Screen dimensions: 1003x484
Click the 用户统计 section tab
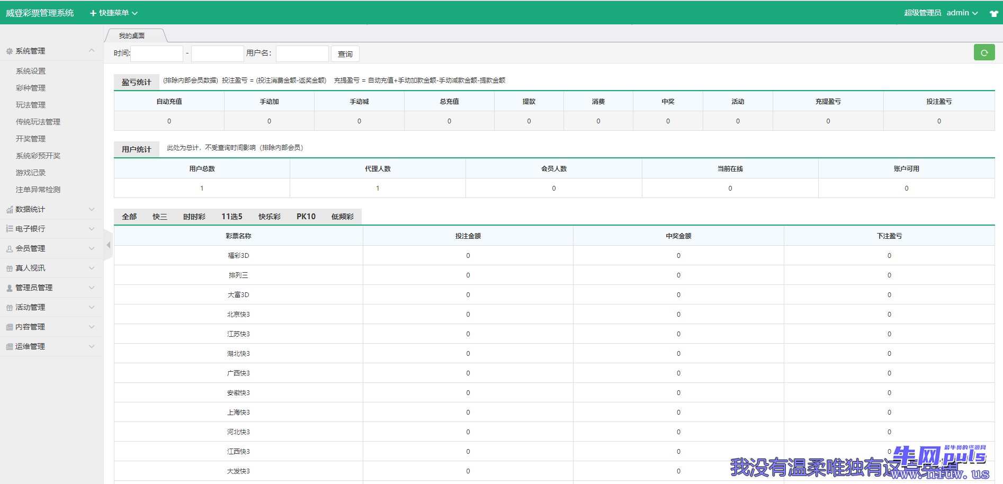137,149
